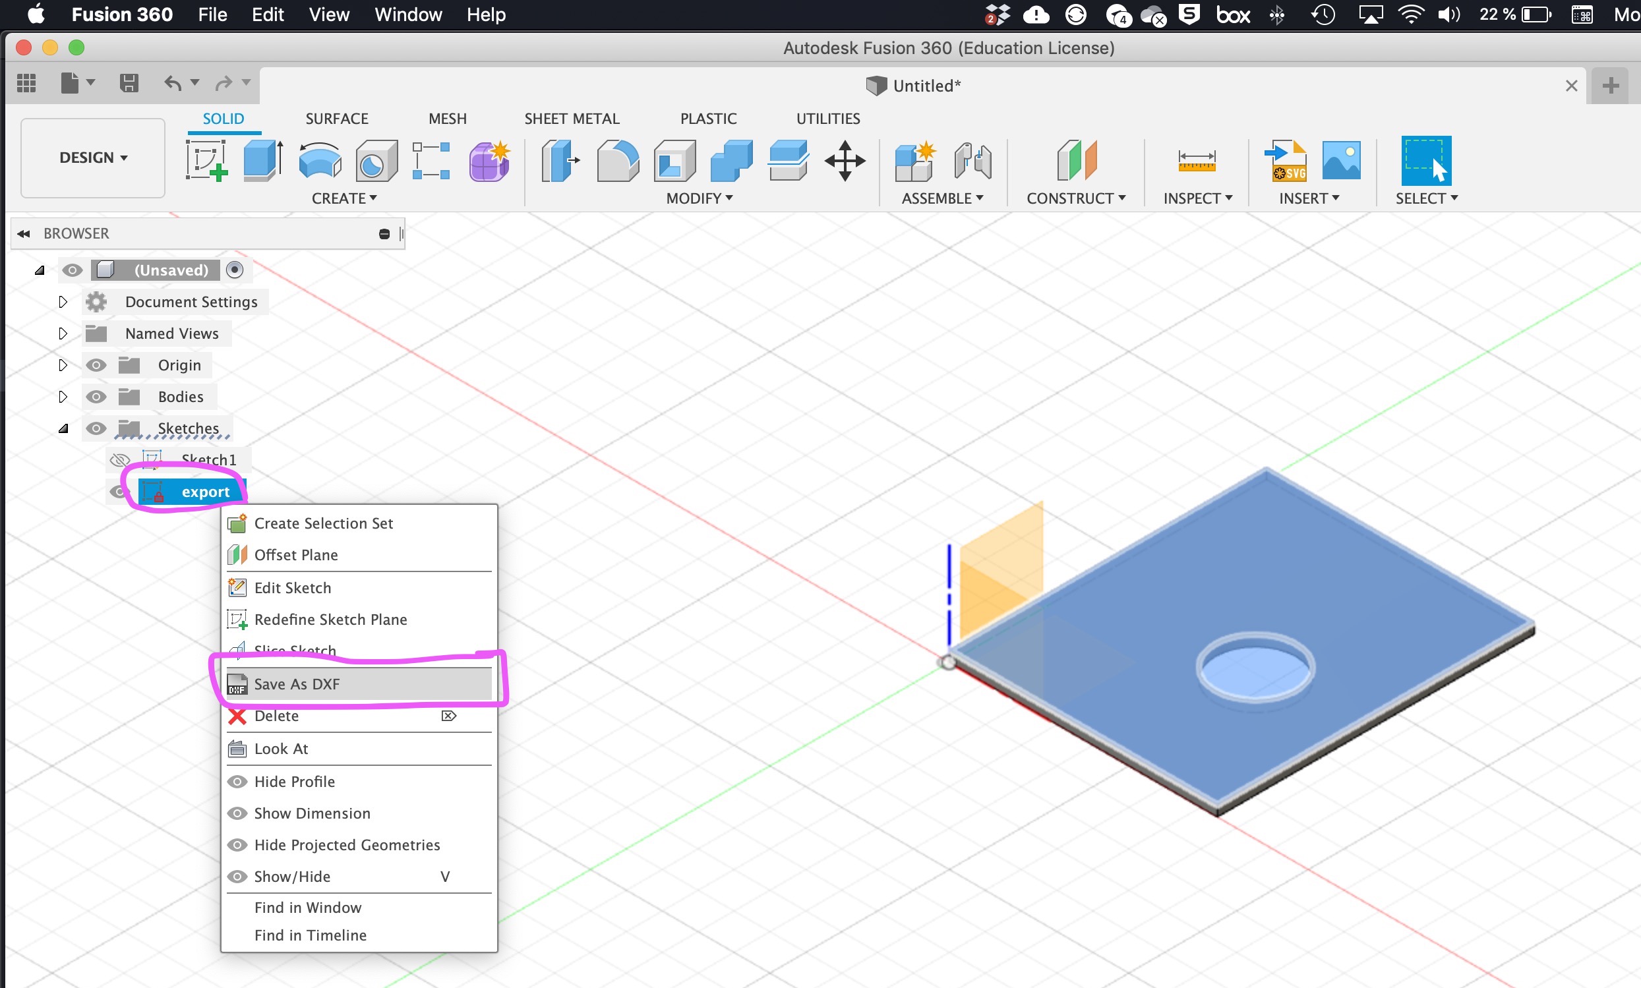Image resolution: width=1641 pixels, height=988 pixels.
Task: Activate the Select tool icon
Action: point(1426,161)
